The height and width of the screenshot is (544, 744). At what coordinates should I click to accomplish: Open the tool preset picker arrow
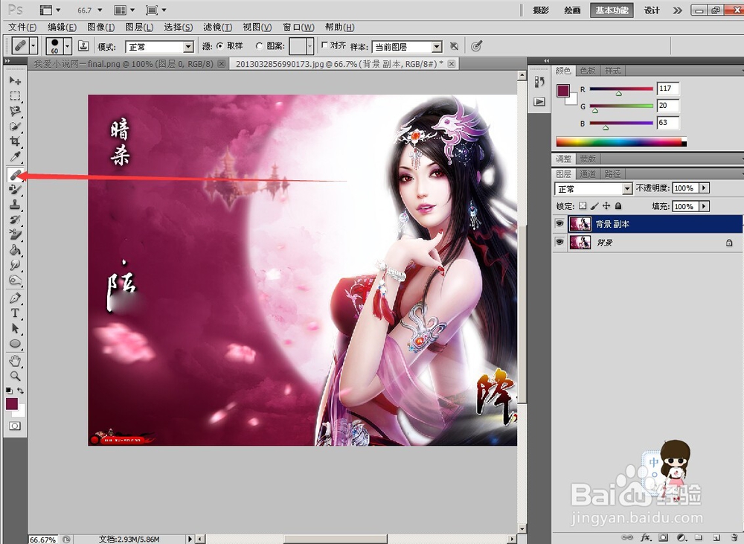33,46
